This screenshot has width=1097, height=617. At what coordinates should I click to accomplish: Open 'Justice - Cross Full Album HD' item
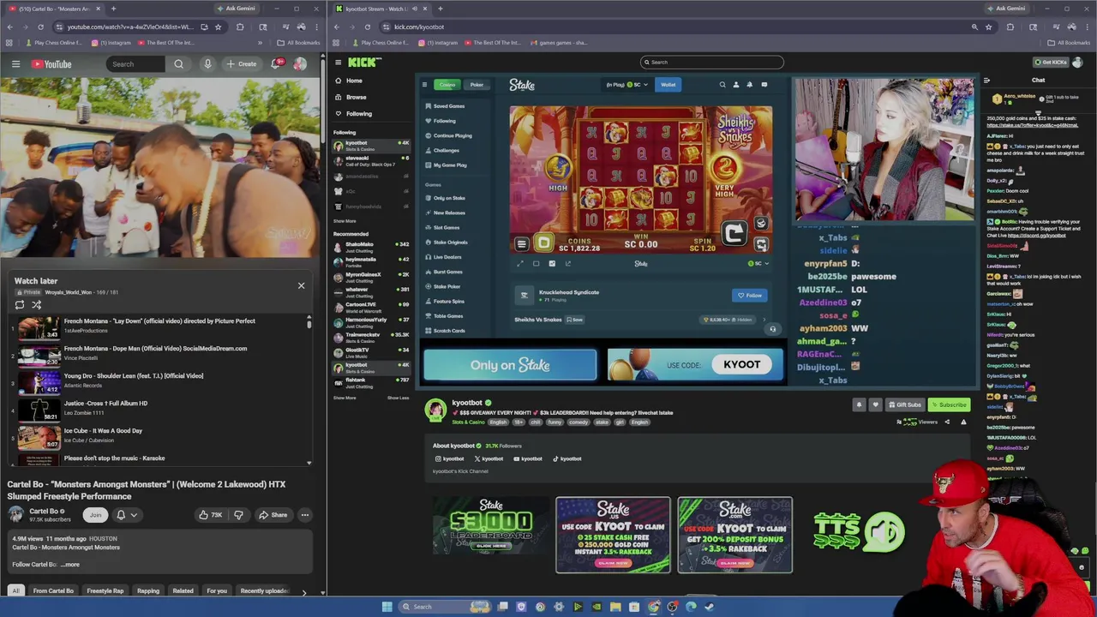point(159,408)
